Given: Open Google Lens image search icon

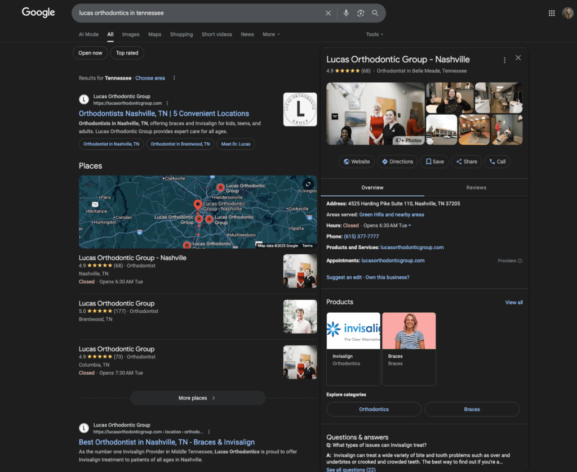Looking at the screenshot, I should 361,14.
